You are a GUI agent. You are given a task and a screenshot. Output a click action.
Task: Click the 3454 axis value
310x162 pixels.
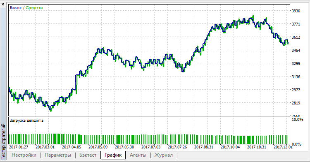[296, 50]
